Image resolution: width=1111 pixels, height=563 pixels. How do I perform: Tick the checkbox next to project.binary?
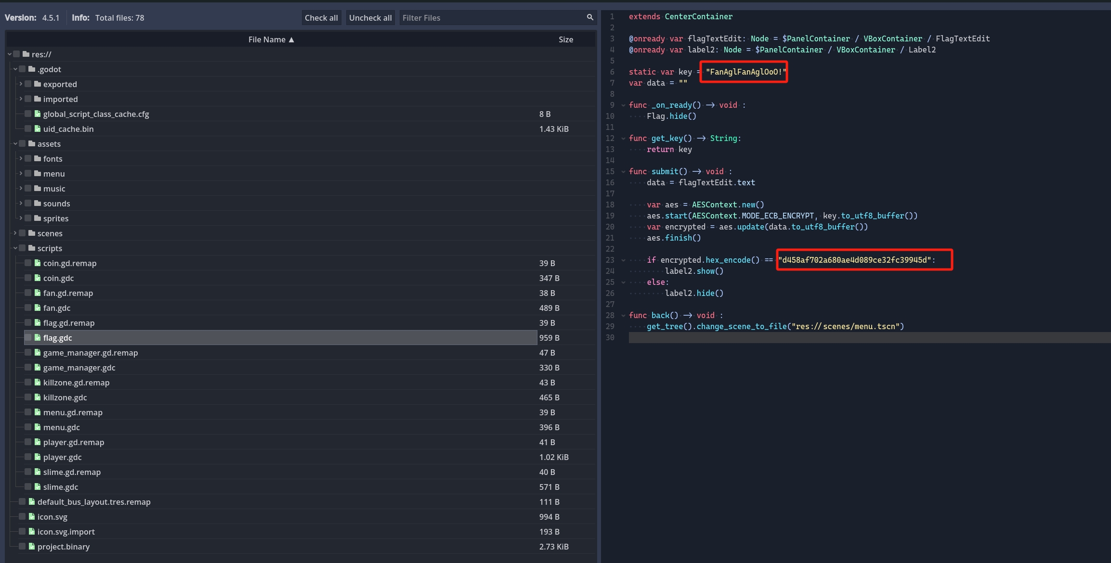point(22,546)
